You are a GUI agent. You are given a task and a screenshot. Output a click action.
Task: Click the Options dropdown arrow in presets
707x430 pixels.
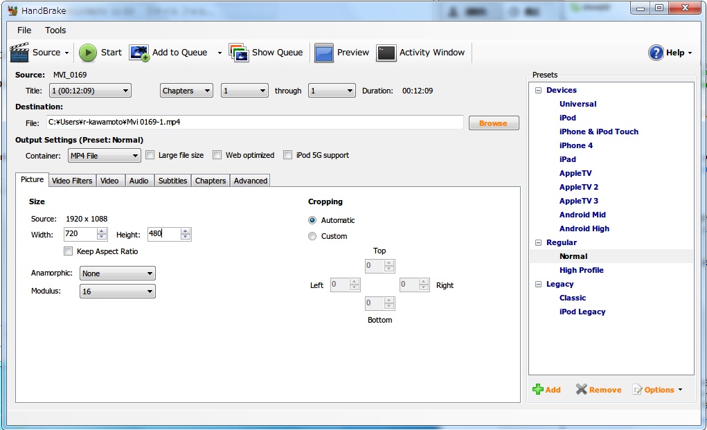pyautogui.click(x=681, y=389)
